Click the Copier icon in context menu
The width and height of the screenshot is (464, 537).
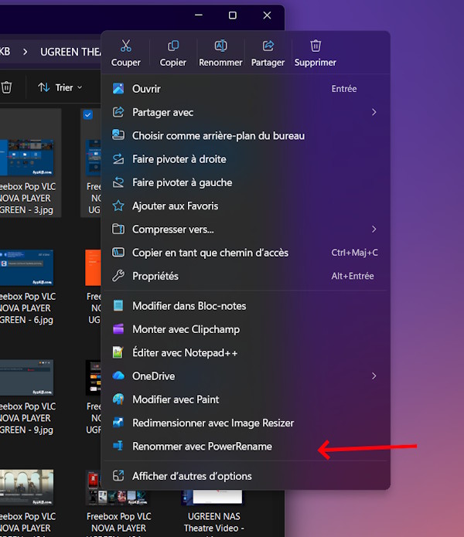(173, 46)
